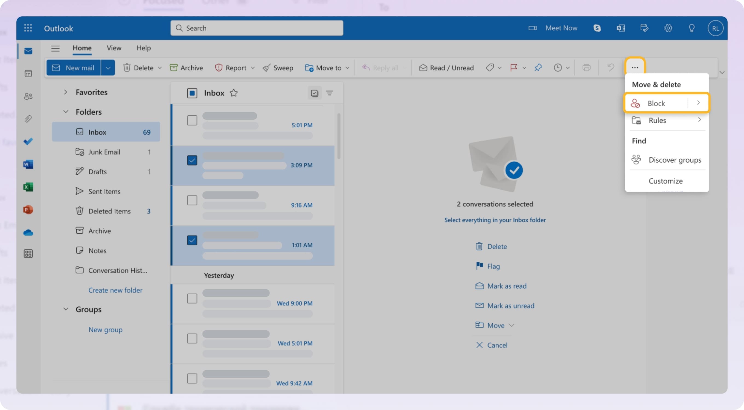Image resolution: width=744 pixels, height=410 pixels.
Task: Select Block from the open menu
Action: point(657,103)
